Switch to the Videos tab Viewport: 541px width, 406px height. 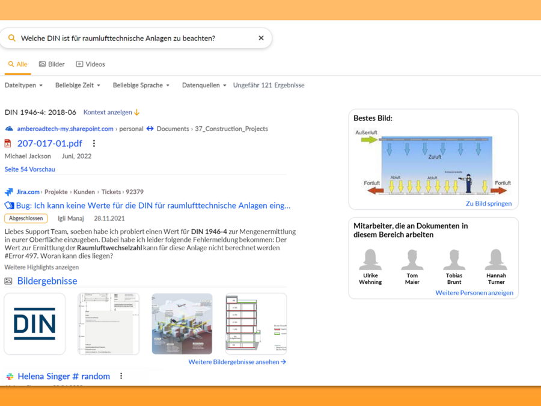pos(90,64)
